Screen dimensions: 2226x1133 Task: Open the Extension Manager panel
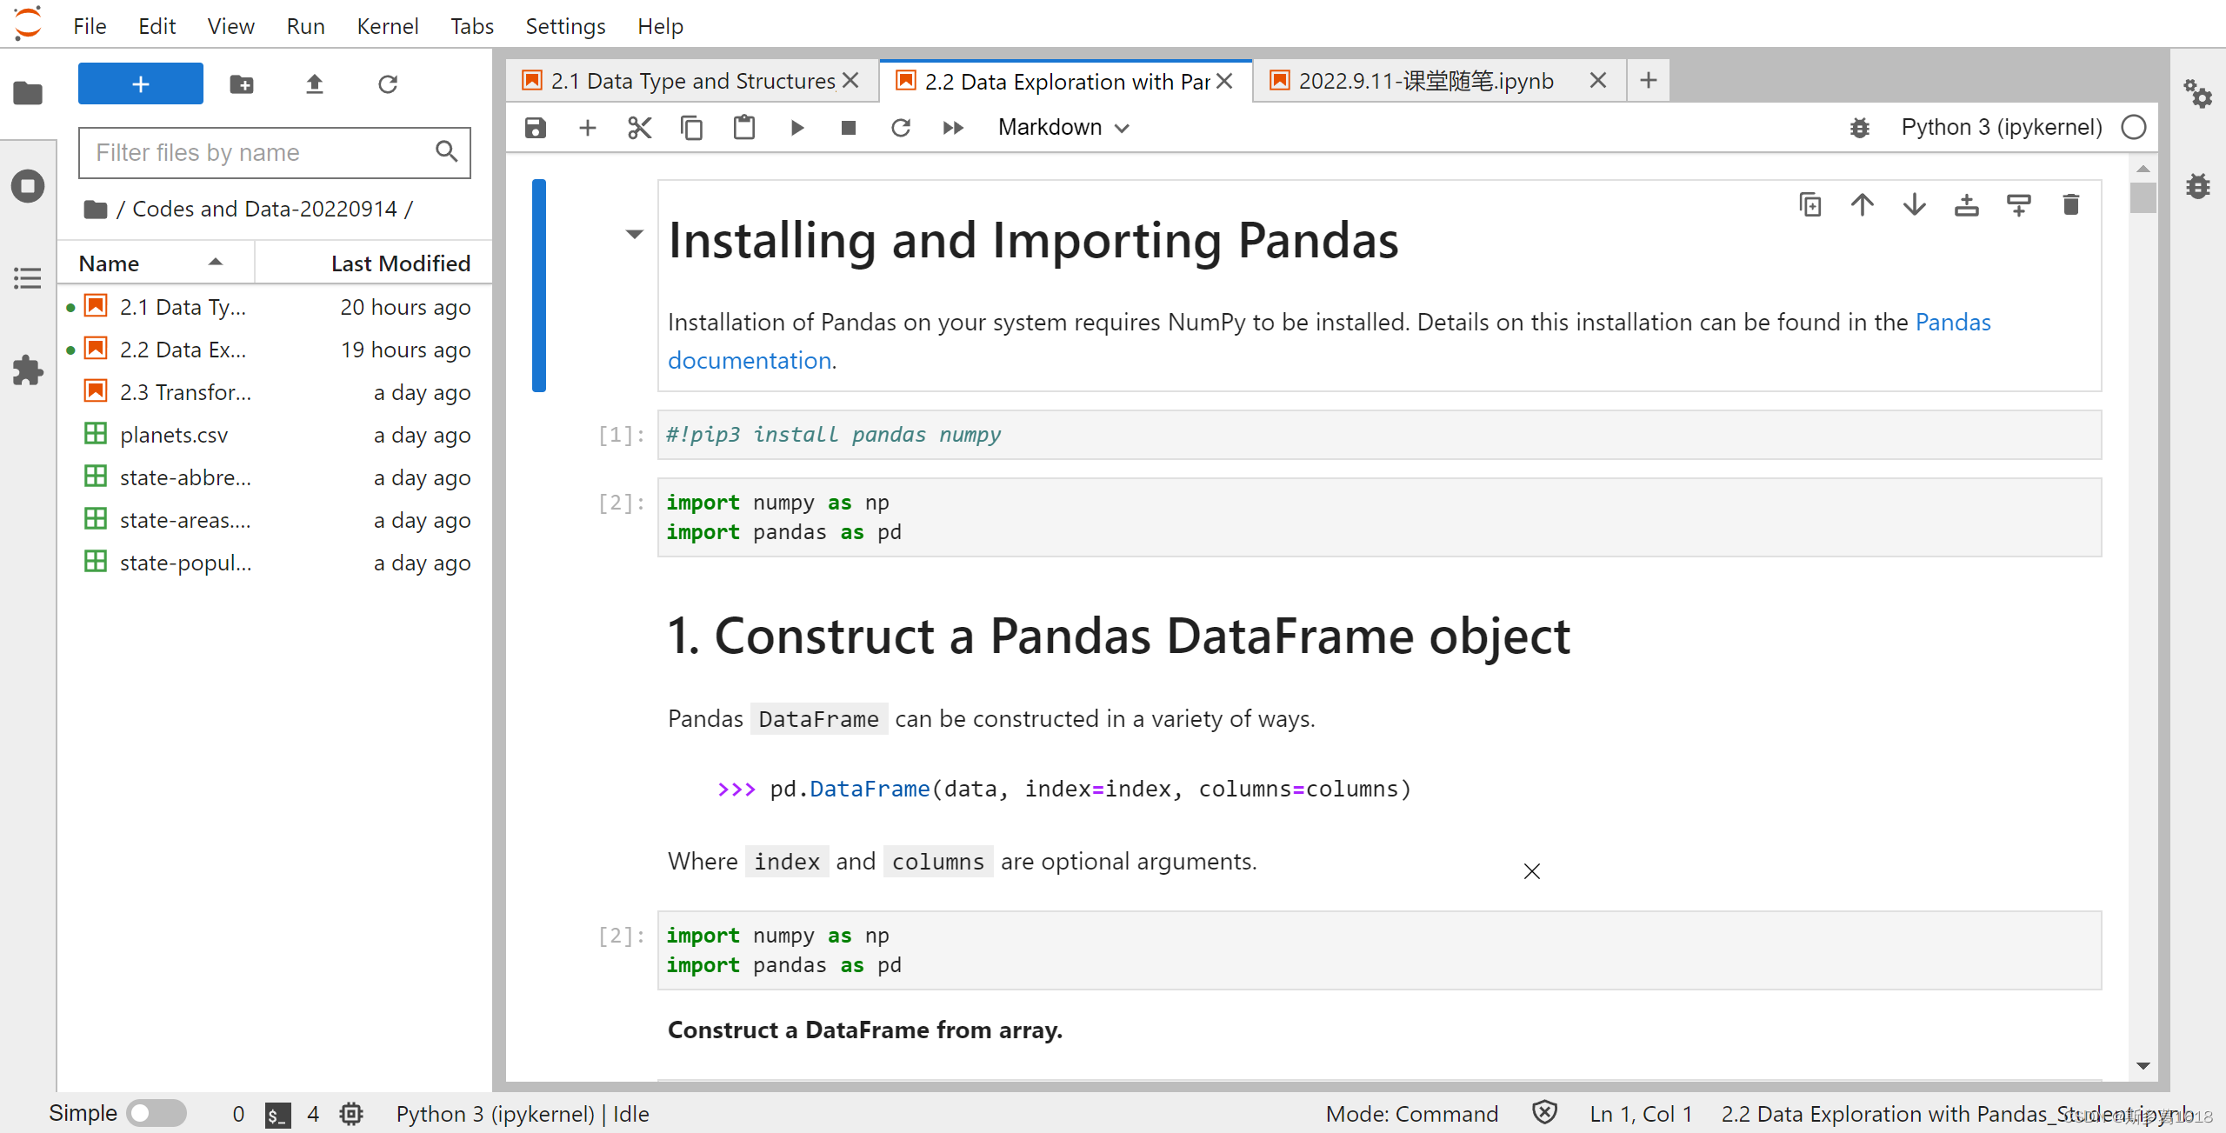coord(28,370)
